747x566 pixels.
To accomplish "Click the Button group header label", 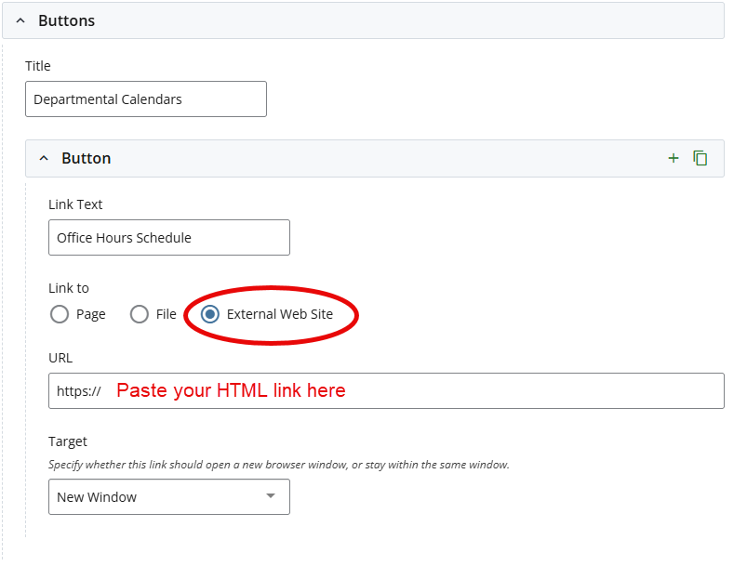I will coord(87,158).
